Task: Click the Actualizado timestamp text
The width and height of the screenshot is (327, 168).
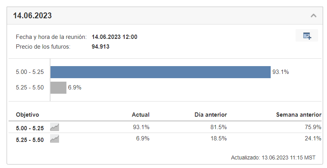Action: tap(273, 157)
